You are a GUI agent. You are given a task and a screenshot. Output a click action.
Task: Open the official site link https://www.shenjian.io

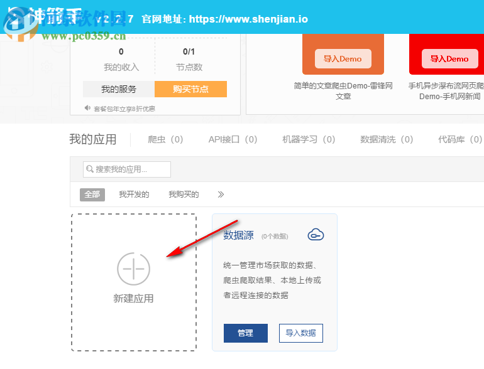point(248,19)
